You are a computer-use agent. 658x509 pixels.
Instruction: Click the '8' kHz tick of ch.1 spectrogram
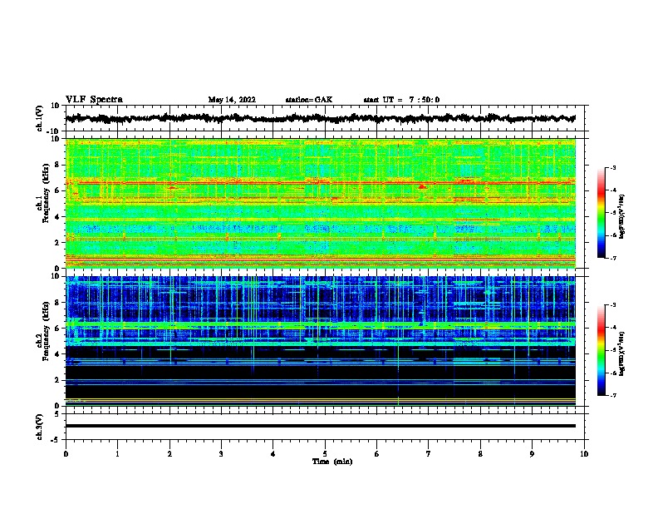(x=58, y=165)
